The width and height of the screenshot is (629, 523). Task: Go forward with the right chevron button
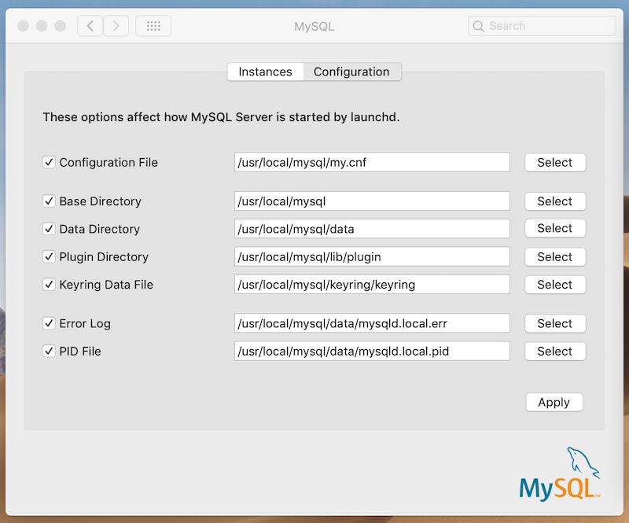[x=116, y=26]
